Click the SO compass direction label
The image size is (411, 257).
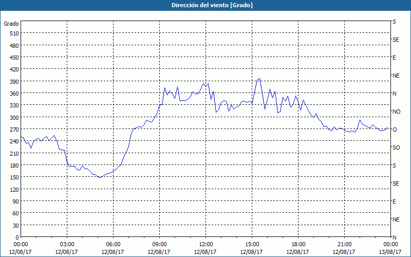click(x=396, y=148)
